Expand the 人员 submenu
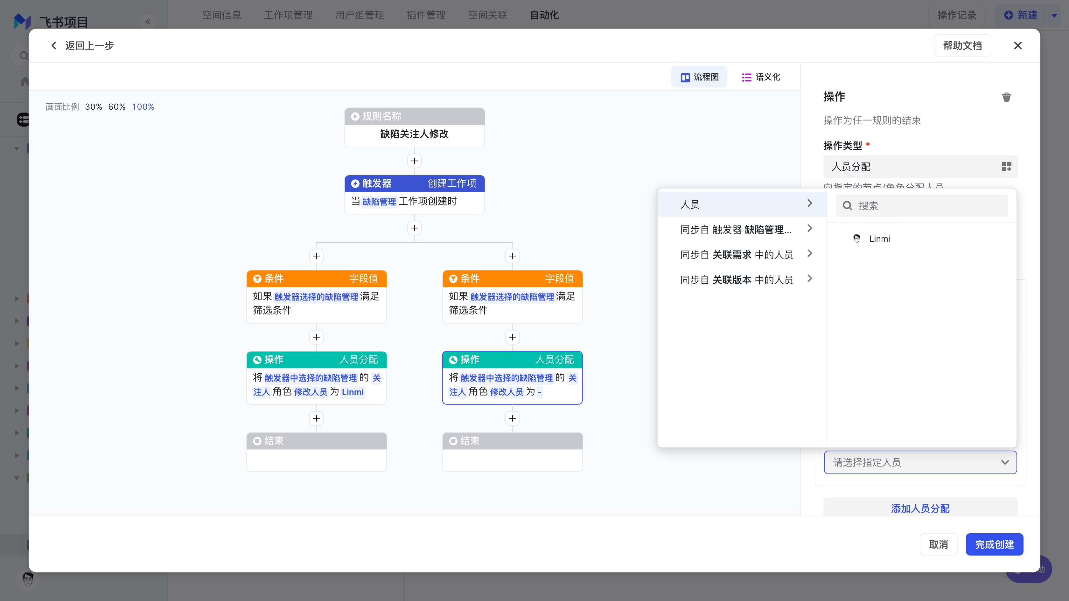This screenshot has height=601, width=1069. point(742,204)
